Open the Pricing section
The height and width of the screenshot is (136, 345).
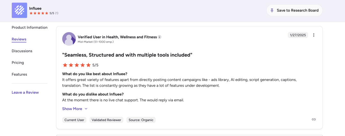(18, 63)
